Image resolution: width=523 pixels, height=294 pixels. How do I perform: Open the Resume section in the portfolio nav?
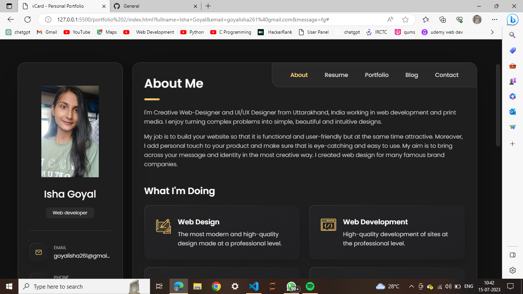point(336,75)
